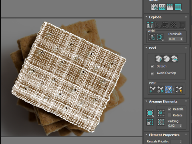
Task: Click the Weld Threshold spinner arrows
Action: tap(181, 39)
